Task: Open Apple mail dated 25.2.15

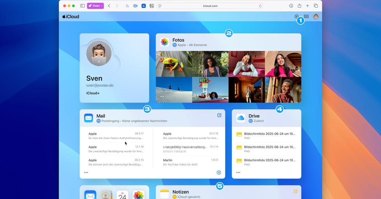Action: tap(190, 136)
